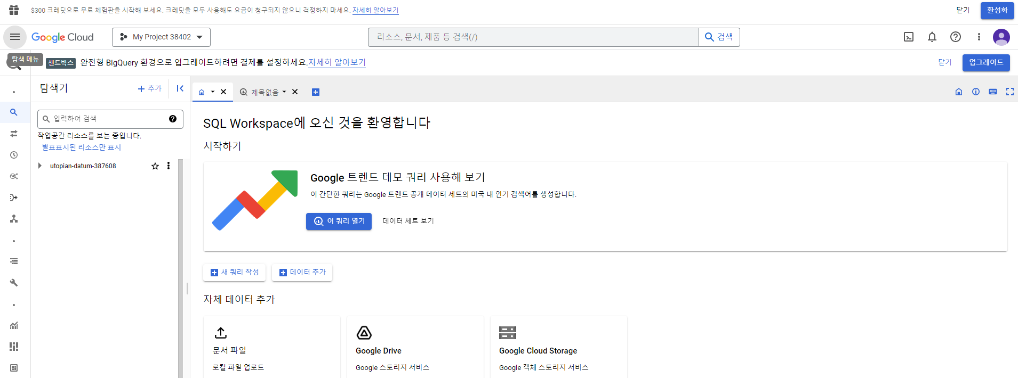Expand the utopian-datum-387608 project tree
Image resolution: width=1018 pixels, height=378 pixels.
click(x=40, y=166)
